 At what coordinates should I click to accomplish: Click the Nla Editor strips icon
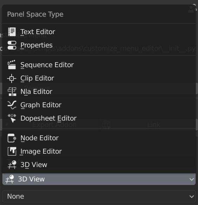(x=12, y=92)
